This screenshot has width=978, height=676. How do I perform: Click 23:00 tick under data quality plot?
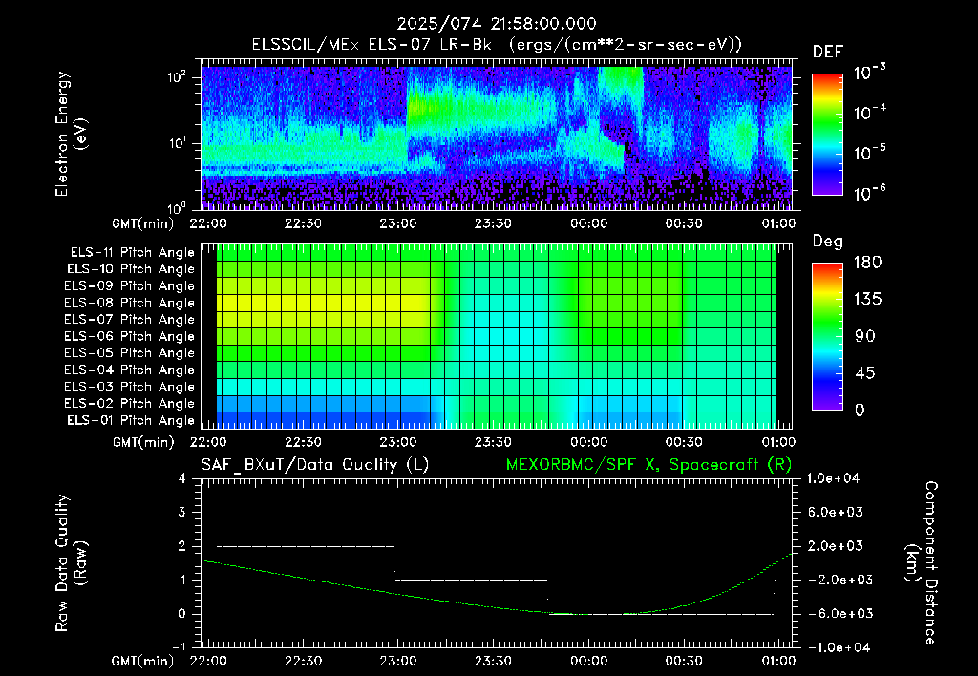click(398, 661)
